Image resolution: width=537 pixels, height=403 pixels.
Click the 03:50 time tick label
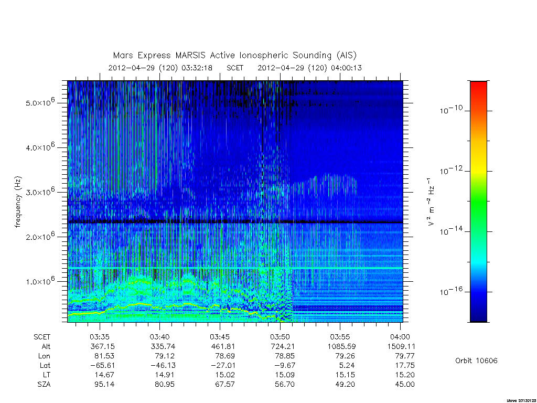tap(280, 337)
